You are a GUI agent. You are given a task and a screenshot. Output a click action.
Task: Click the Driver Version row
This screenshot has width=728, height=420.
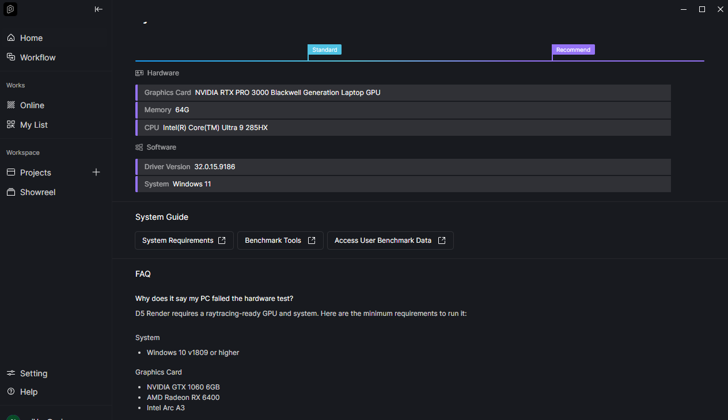coord(403,167)
